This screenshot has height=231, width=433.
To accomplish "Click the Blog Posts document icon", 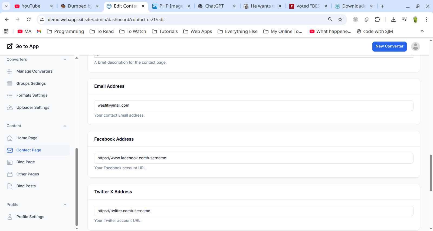I will [x=10, y=186].
